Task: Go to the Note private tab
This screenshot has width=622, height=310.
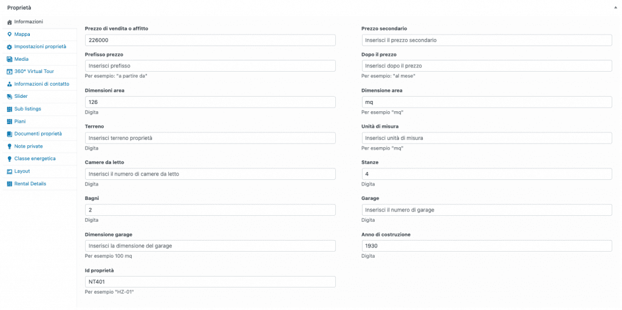Action: click(39, 146)
